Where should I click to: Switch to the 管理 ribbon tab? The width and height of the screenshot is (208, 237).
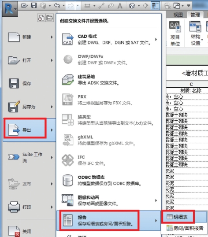tap(195, 15)
